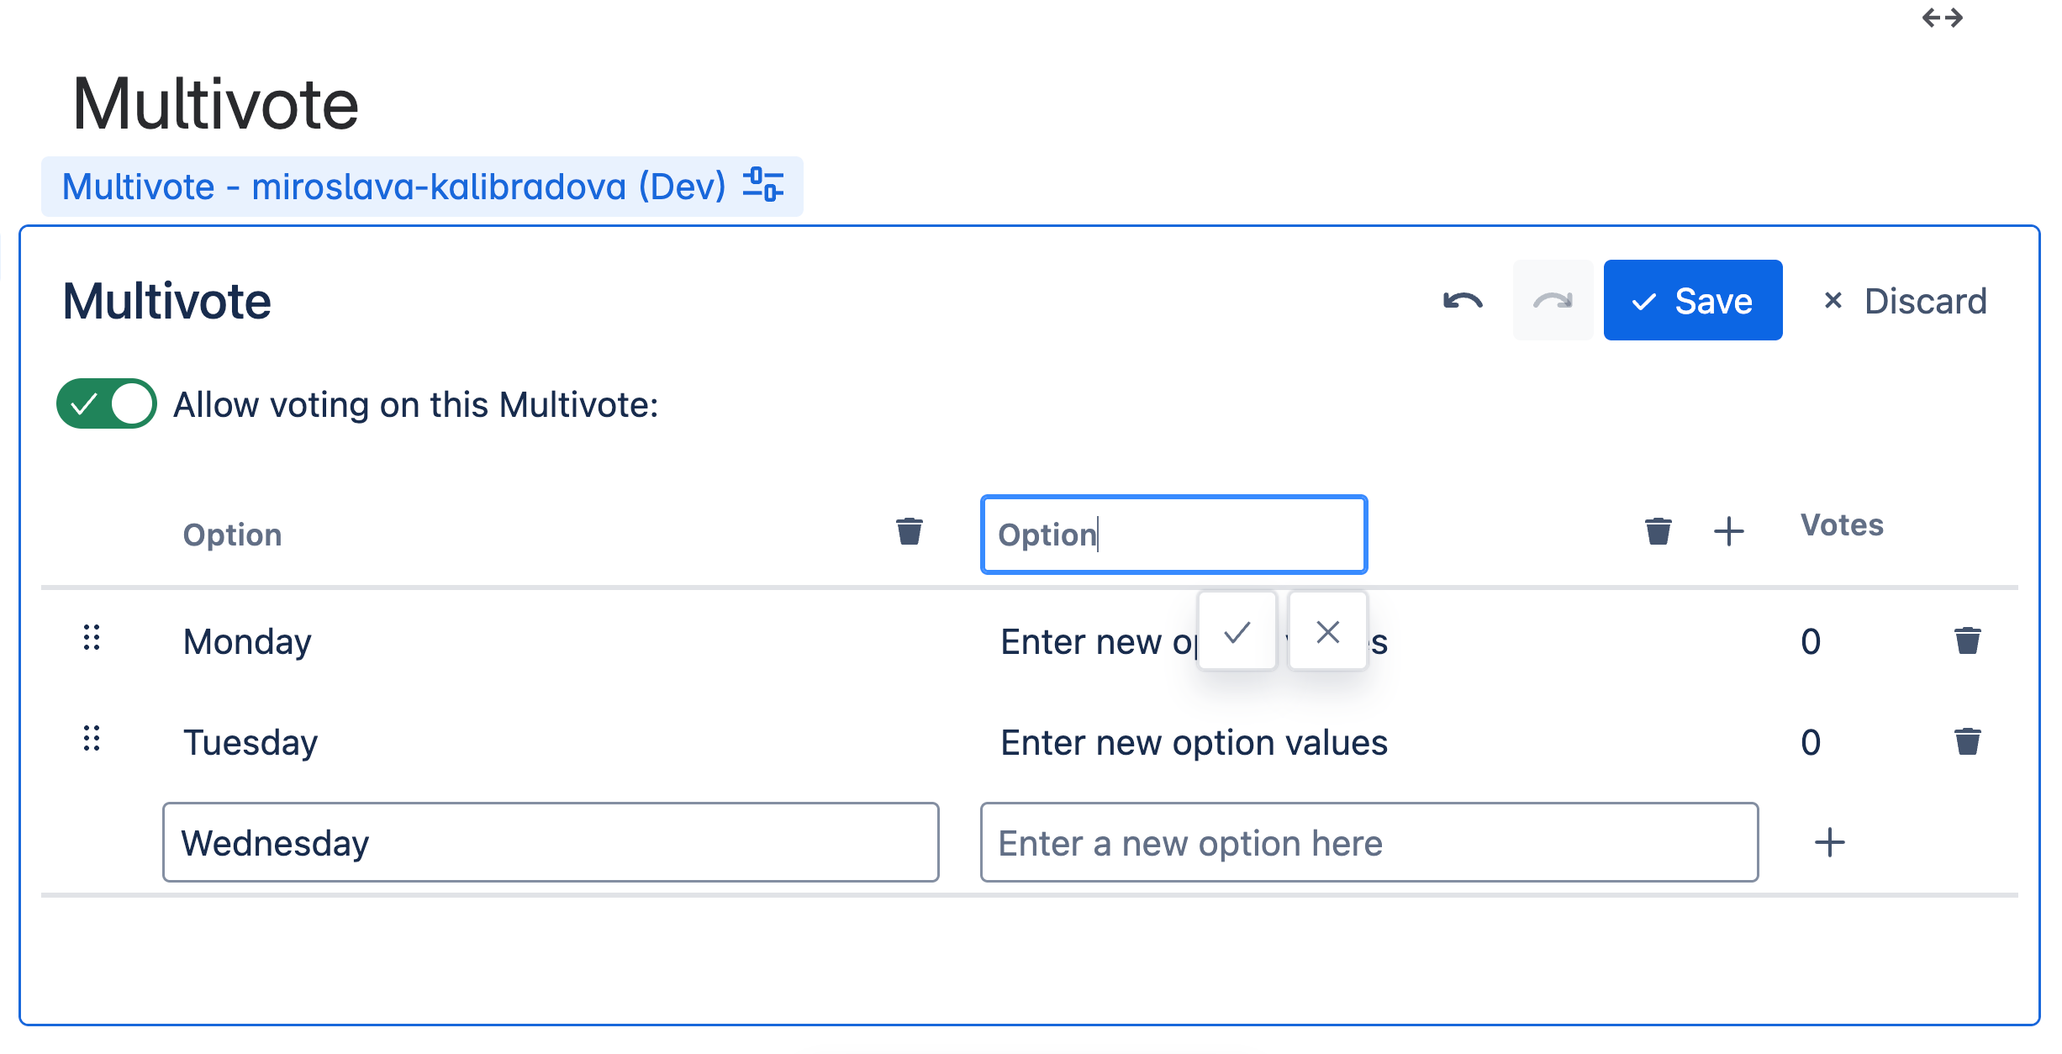This screenshot has width=2062, height=1054.
Task: Toggle Allow voting on this Multivote
Action: click(x=107, y=404)
